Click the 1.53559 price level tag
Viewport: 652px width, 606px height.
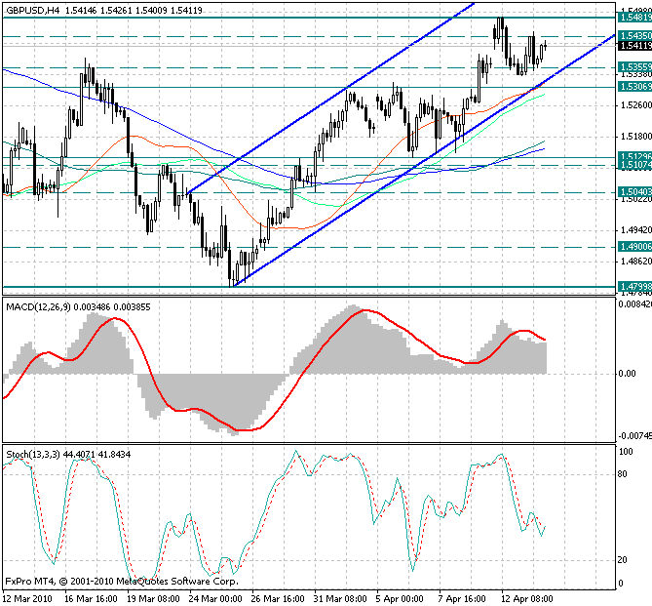coord(633,67)
